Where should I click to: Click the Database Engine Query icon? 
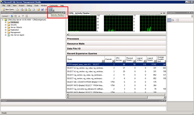tap(18, 9)
